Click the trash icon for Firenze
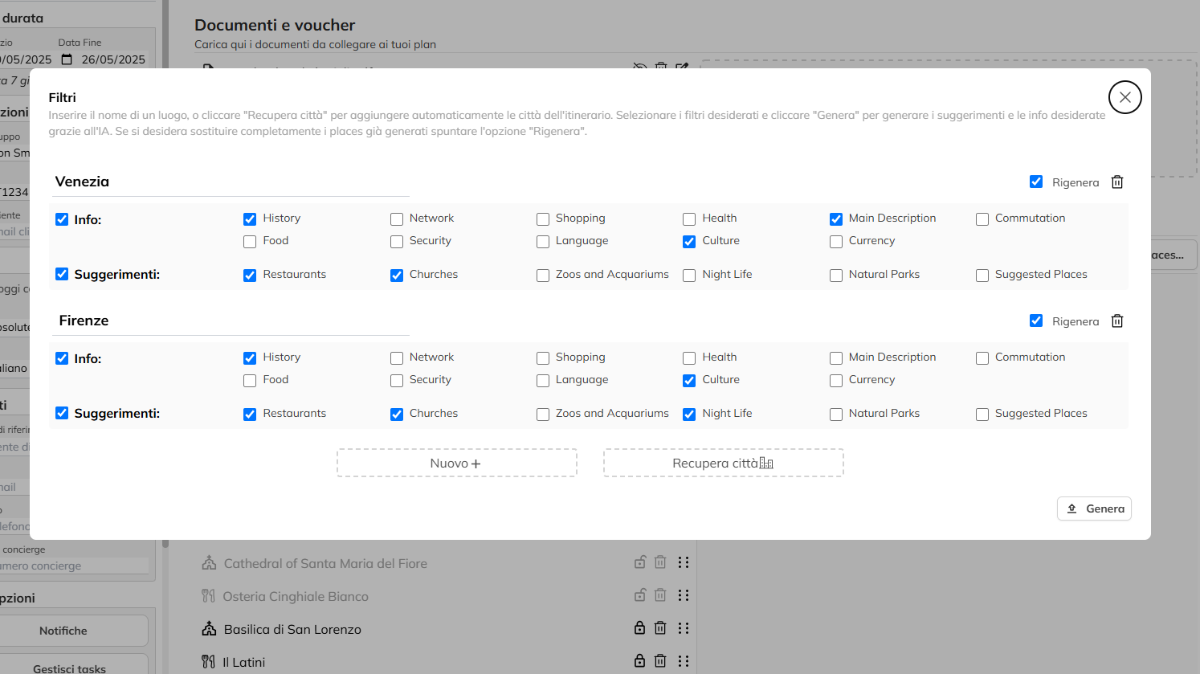 [x=1116, y=321]
